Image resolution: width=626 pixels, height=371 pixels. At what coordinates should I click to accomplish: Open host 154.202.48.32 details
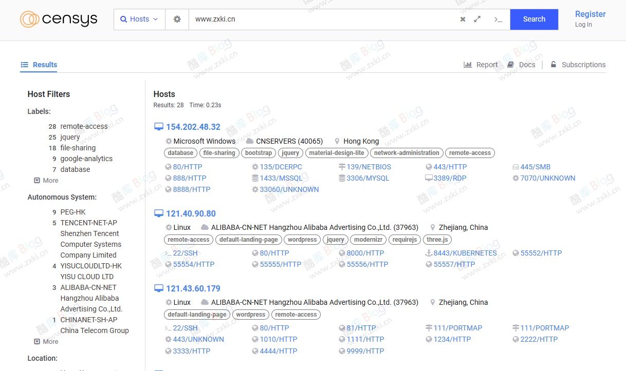(x=193, y=127)
